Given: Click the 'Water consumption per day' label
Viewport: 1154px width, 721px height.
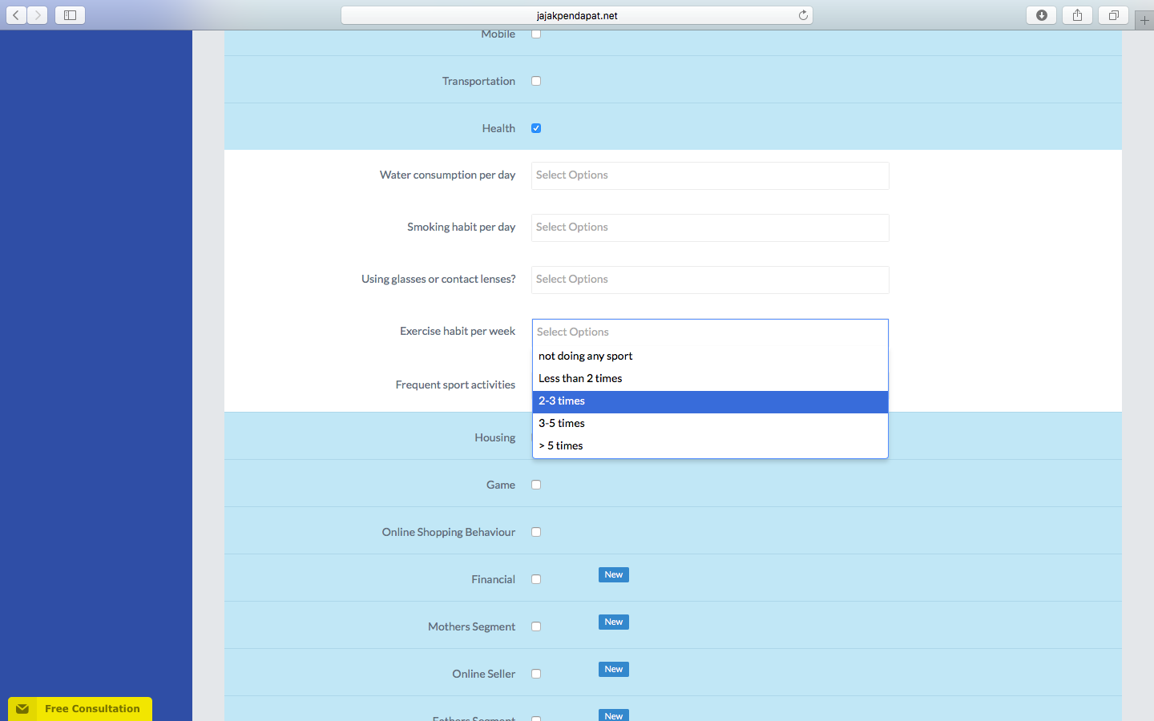Looking at the screenshot, I should [x=447, y=175].
